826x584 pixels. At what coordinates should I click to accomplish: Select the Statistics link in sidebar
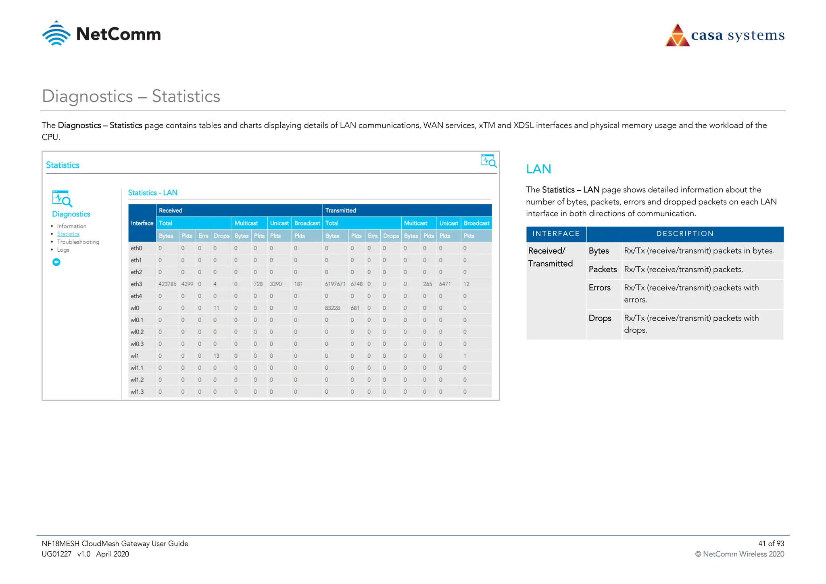coord(68,234)
